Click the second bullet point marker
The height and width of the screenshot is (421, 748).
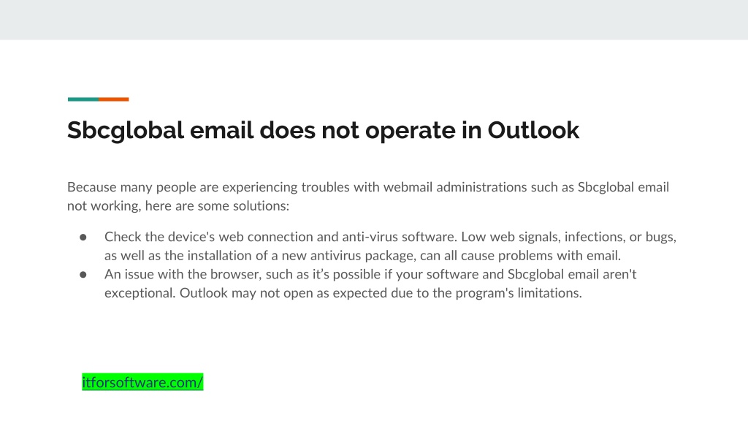pos(83,275)
